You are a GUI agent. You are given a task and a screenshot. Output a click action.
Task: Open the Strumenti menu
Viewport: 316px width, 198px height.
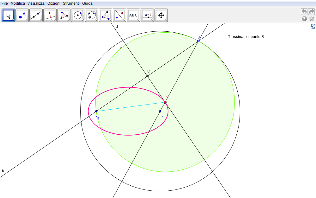(71, 3)
